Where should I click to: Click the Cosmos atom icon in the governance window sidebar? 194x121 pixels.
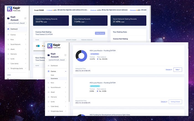[48, 71]
